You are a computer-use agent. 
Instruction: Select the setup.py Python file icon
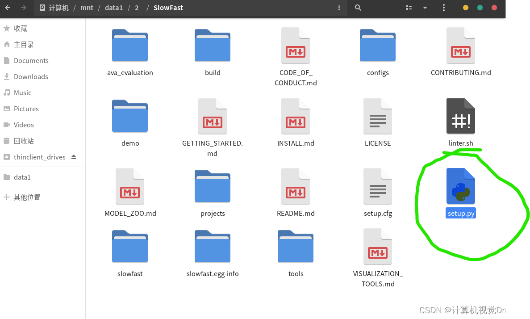(461, 186)
